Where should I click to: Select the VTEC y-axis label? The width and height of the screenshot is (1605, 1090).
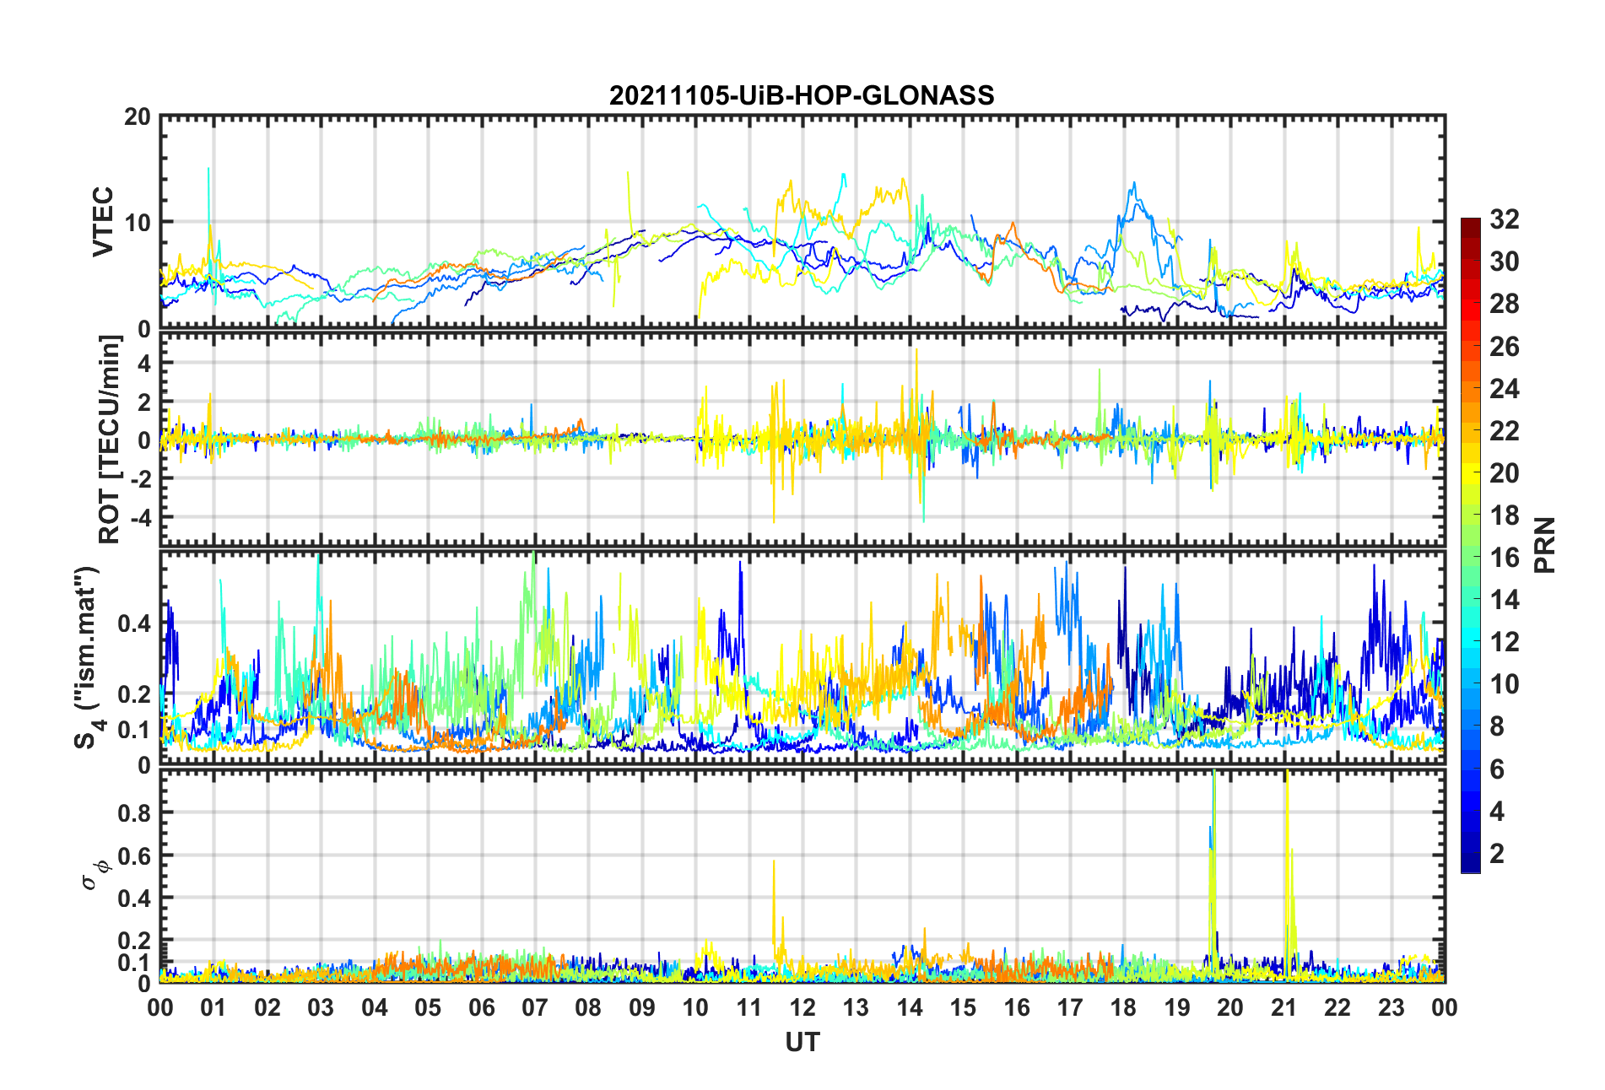(x=103, y=223)
